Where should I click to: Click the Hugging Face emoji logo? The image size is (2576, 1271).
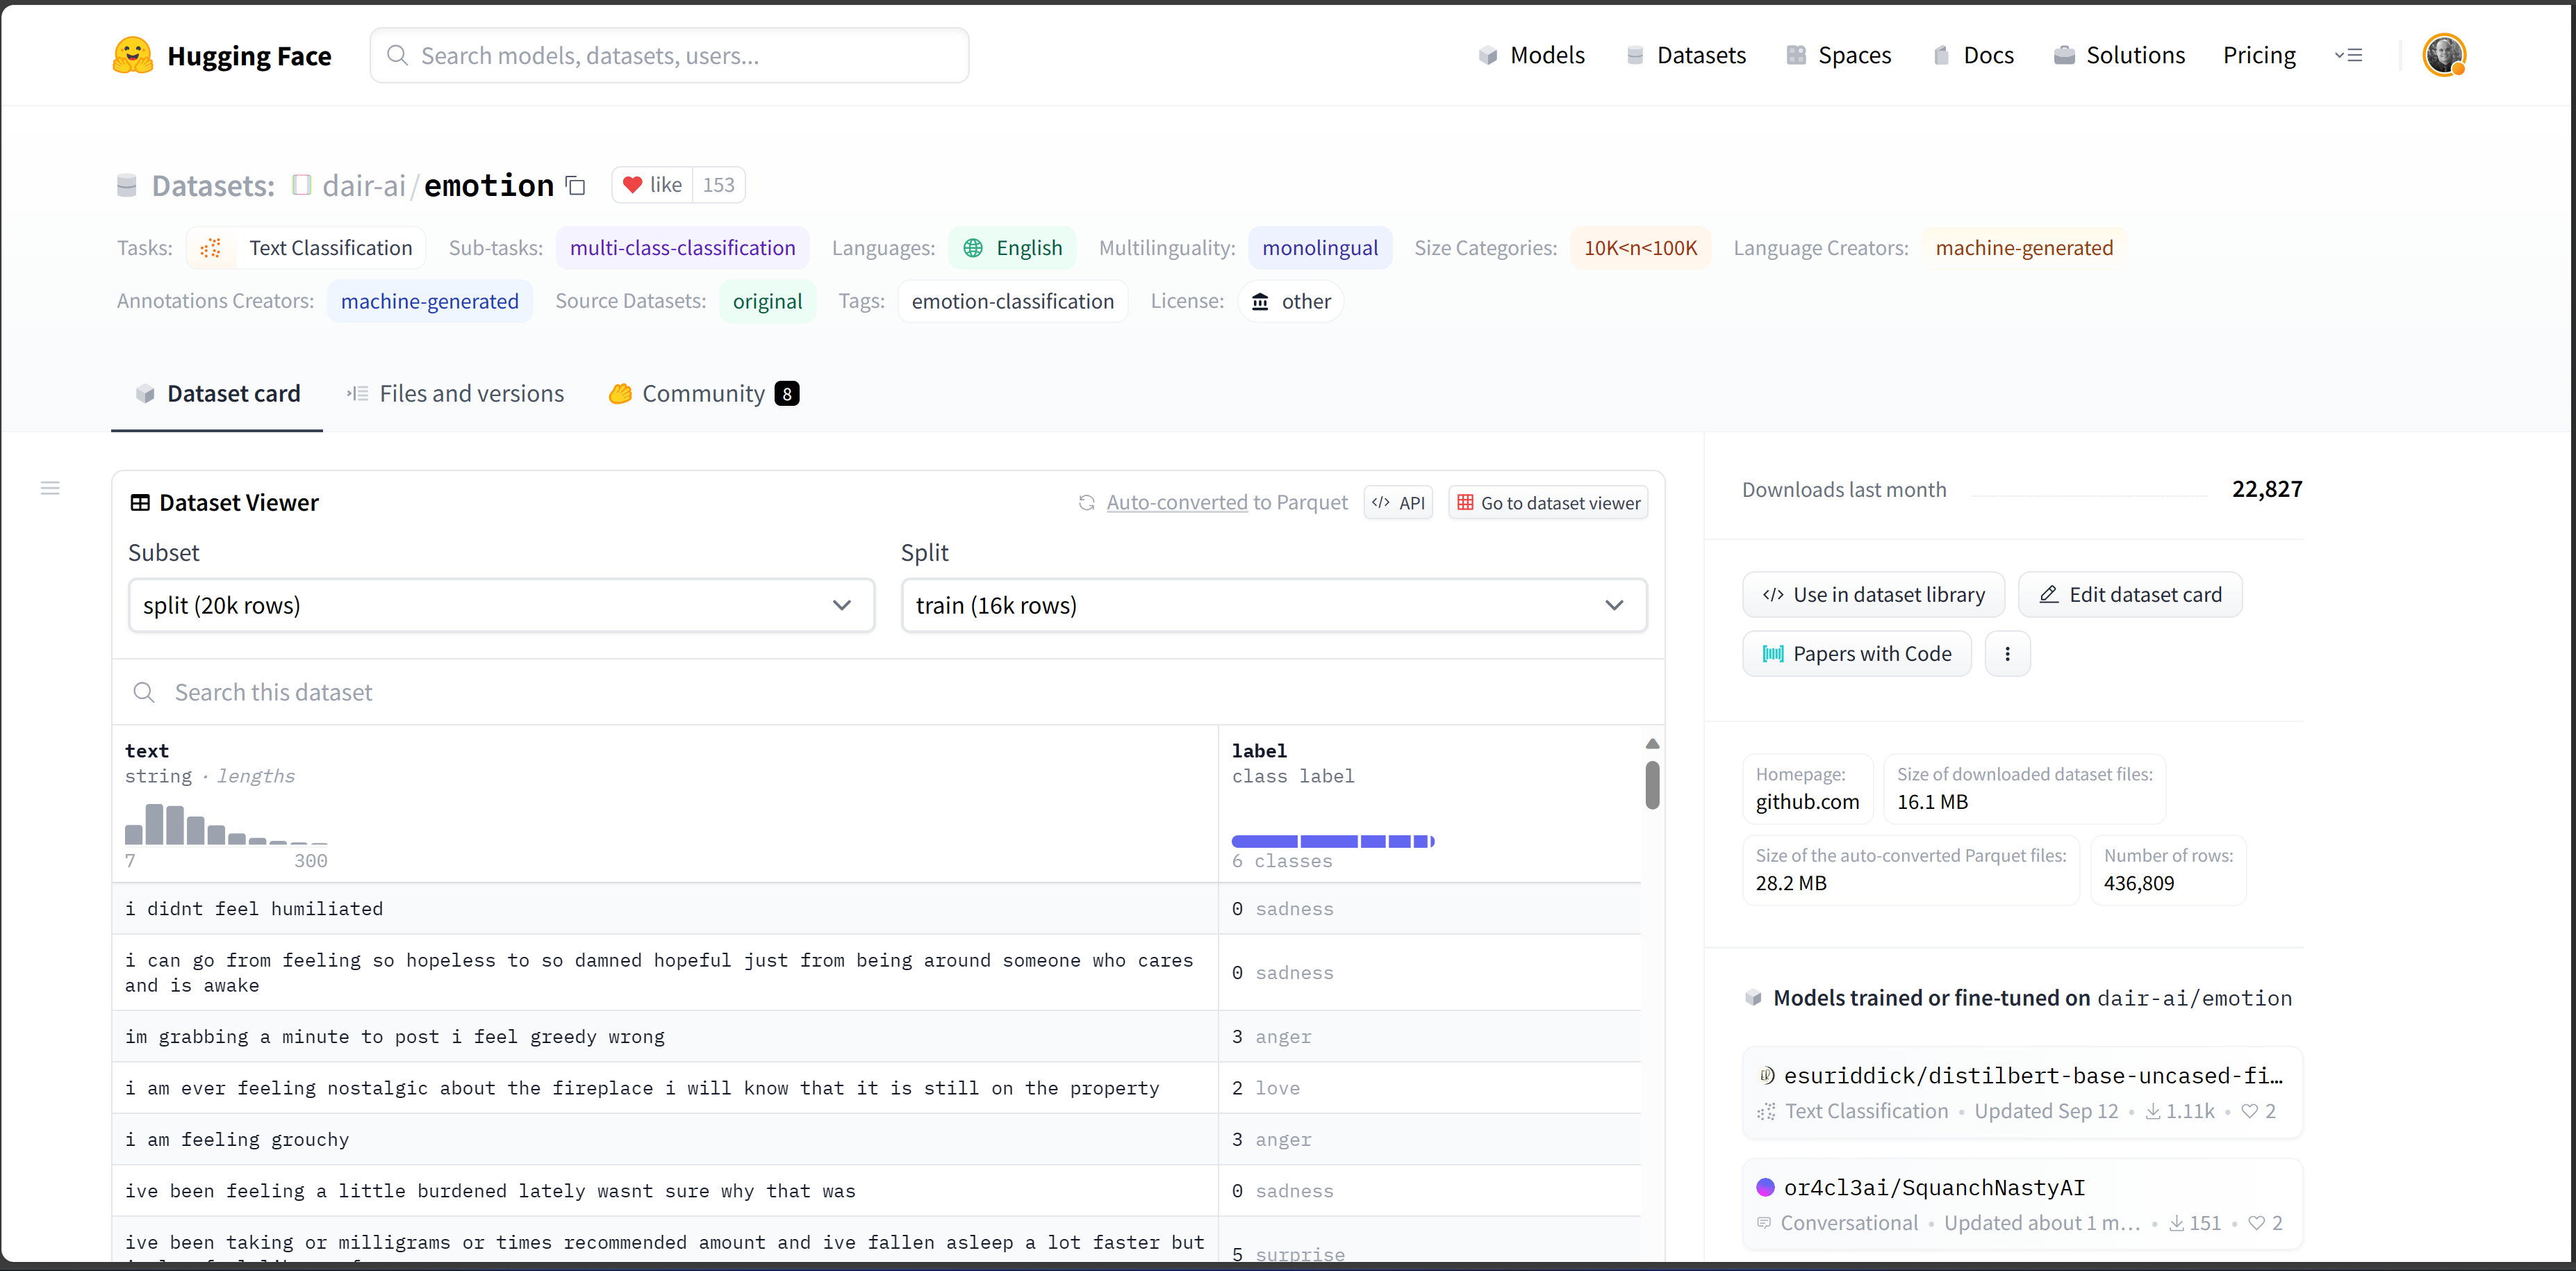(x=132, y=55)
